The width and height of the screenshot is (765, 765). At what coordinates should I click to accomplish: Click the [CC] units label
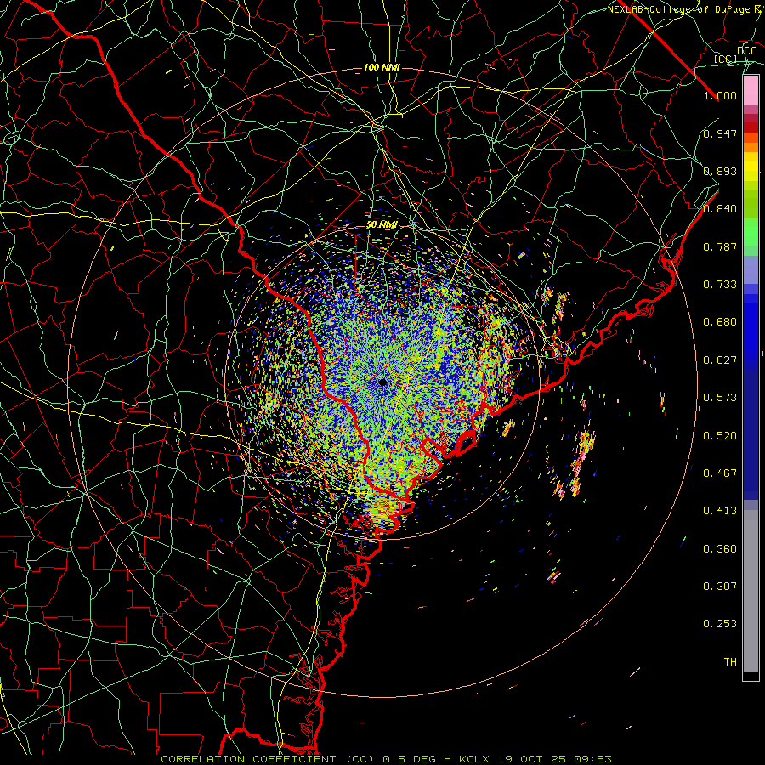[x=726, y=59]
